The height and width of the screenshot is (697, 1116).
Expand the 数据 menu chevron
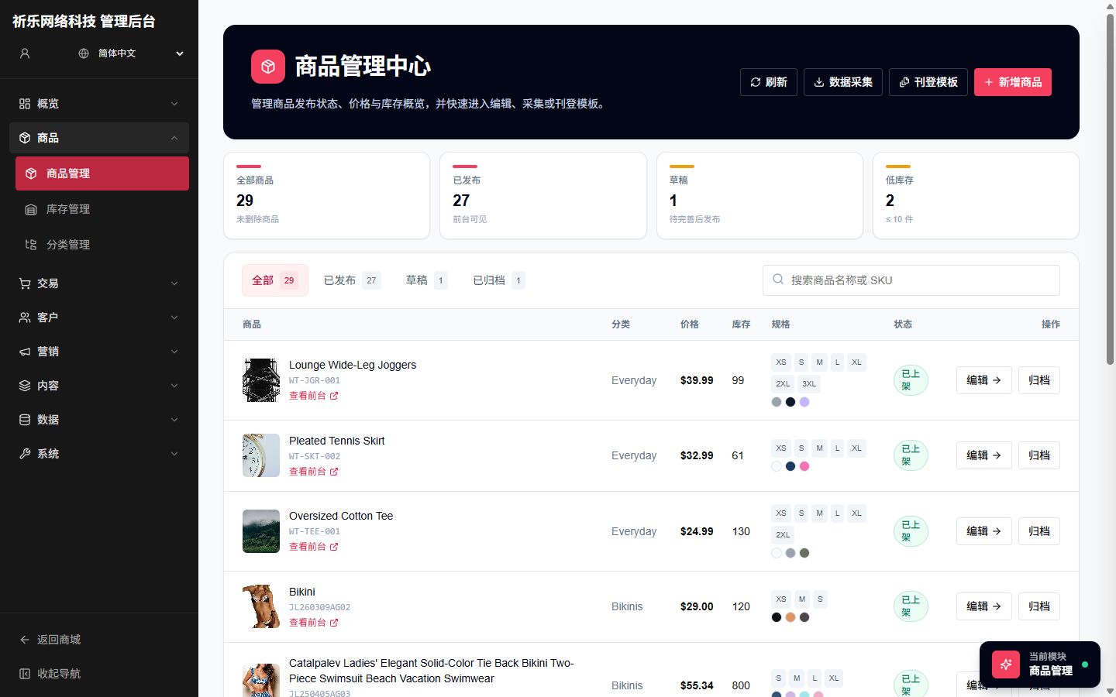[x=174, y=420]
